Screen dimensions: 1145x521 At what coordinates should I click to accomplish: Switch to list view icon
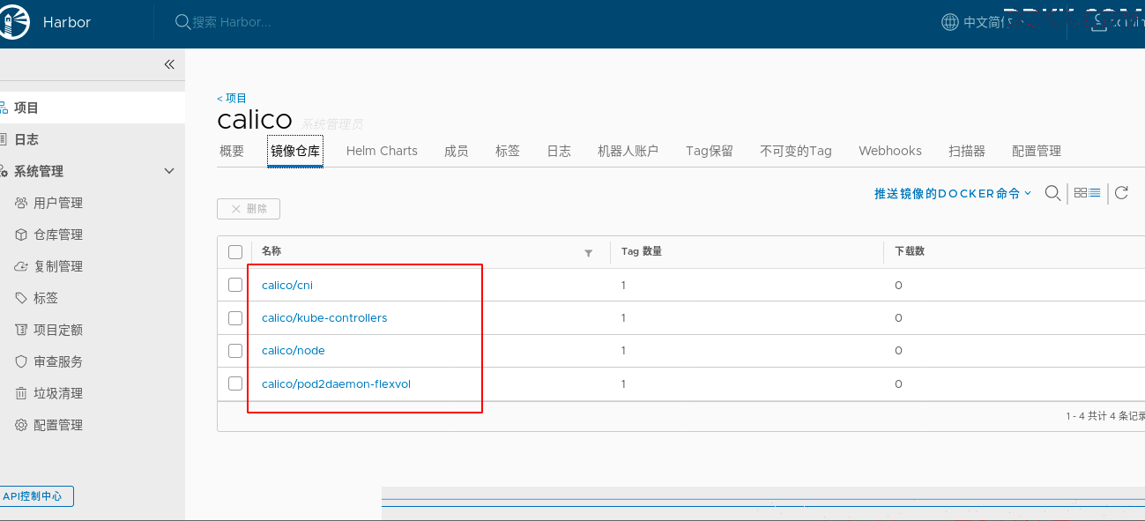(x=1095, y=193)
